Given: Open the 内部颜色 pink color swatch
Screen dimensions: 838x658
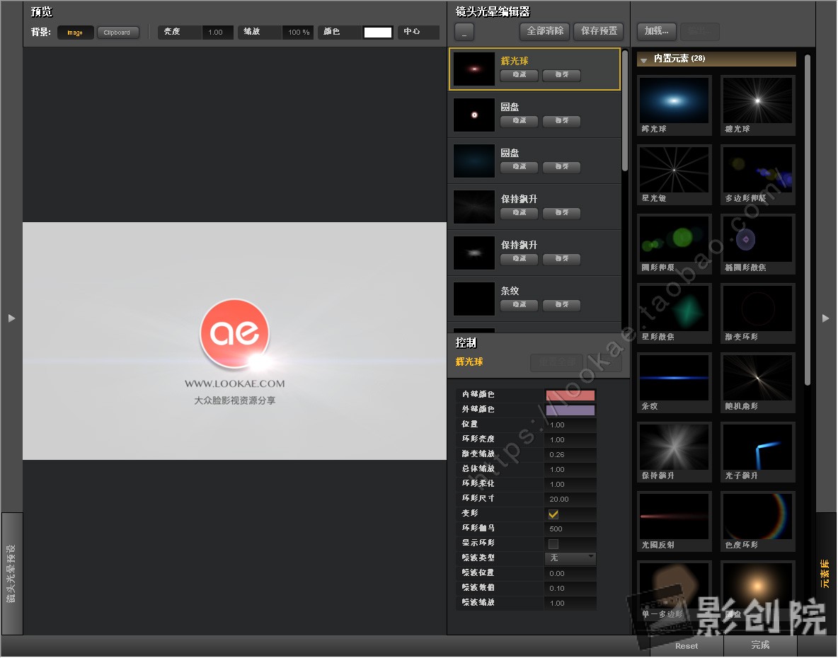Looking at the screenshot, I should (570, 395).
